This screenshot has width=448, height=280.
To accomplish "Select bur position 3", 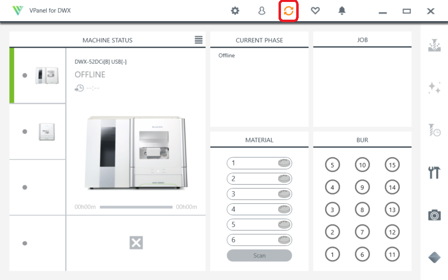I will coord(332,210).
